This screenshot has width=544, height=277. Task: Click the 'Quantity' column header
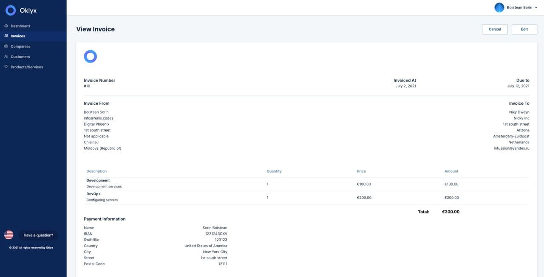(x=274, y=171)
